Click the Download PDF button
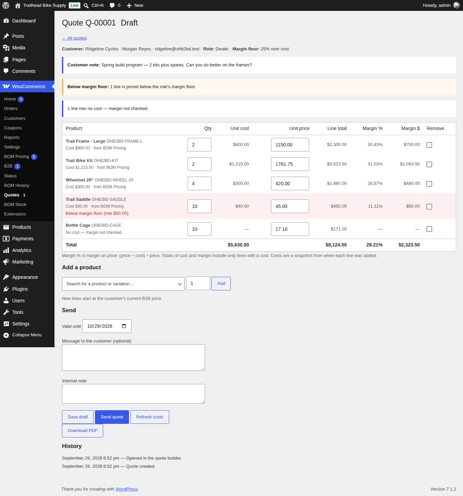This screenshot has width=463, height=496. click(82, 431)
